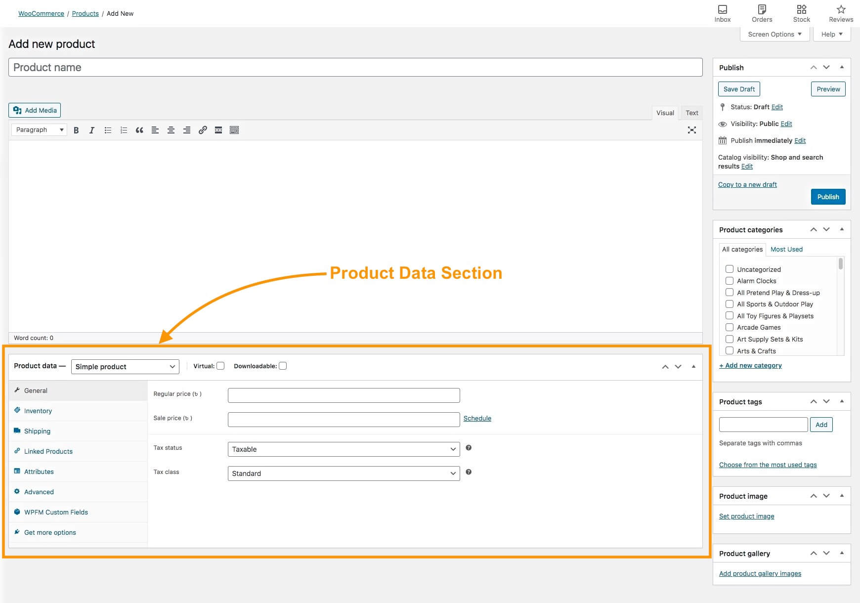
Task: Open the Tax class dropdown
Action: [x=343, y=473]
